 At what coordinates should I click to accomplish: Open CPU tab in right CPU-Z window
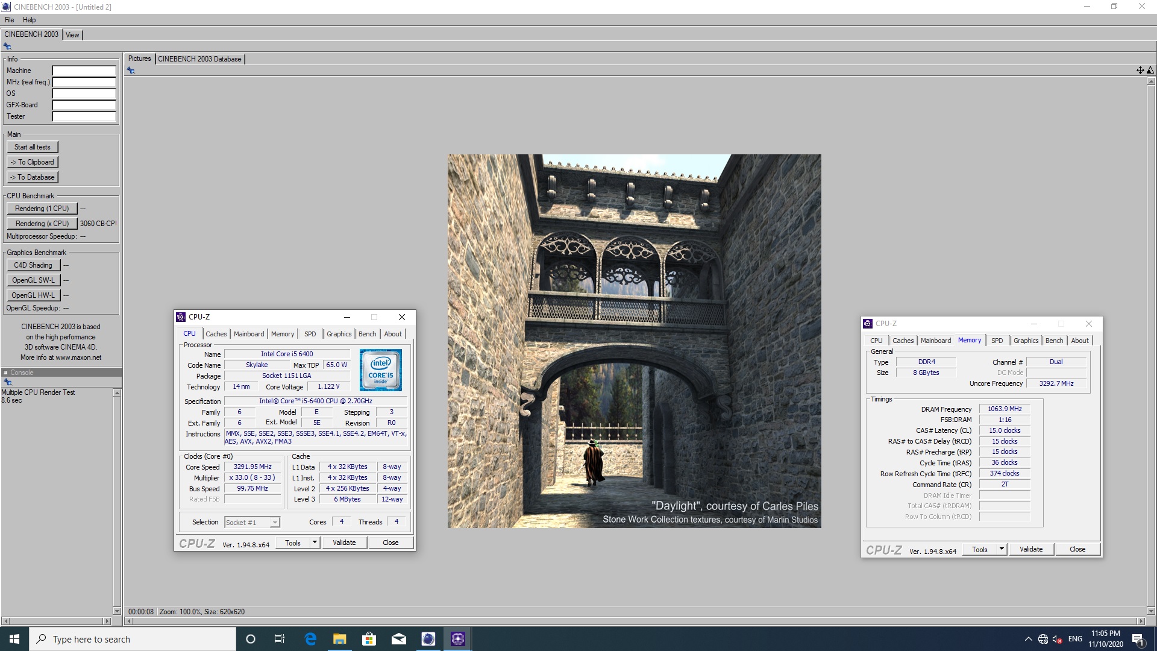click(x=876, y=341)
